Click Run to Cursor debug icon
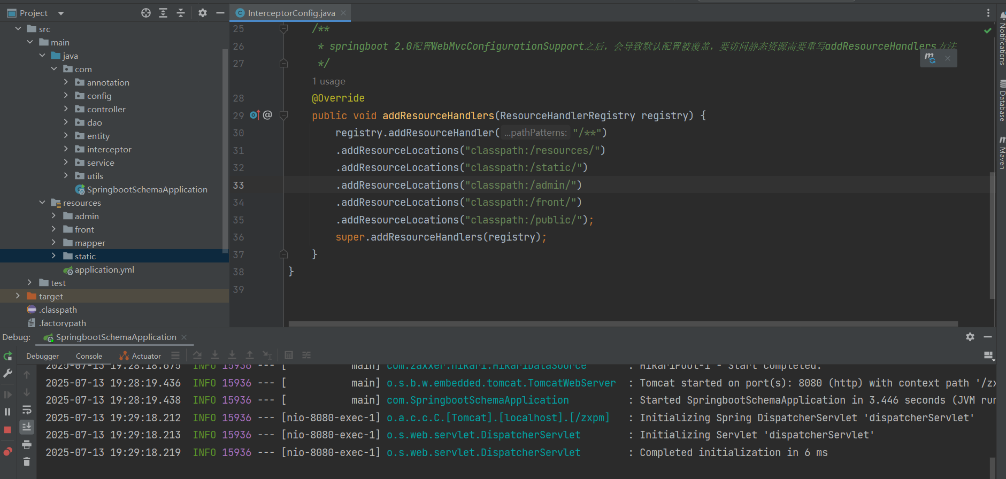The width and height of the screenshot is (1006, 479). pos(267,355)
